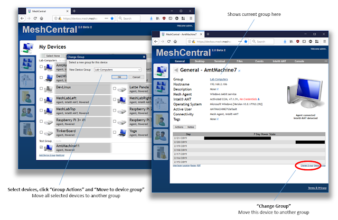Toggle the checkbox for DevLinux device
Viewport: 338px width, 220px height.
click(x=41, y=88)
